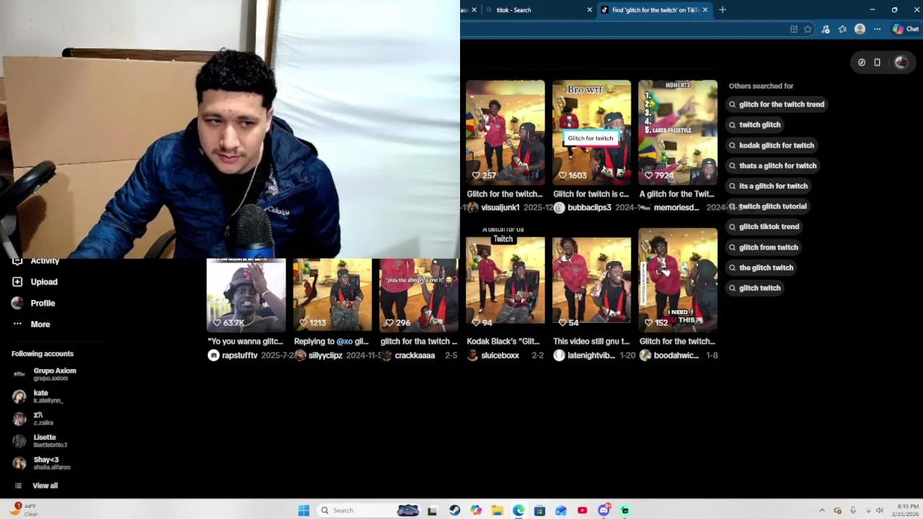Select 'glitch for the twitch trend' suggestion
Screen dimensions: 923x519
(x=776, y=105)
